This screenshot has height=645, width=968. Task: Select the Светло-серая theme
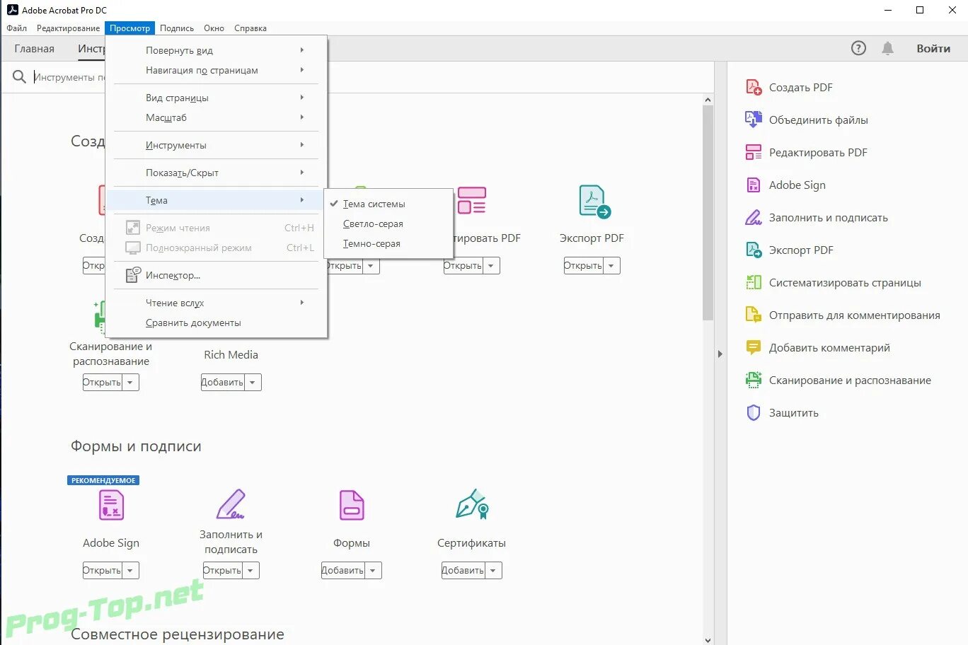click(x=388, y=223)
